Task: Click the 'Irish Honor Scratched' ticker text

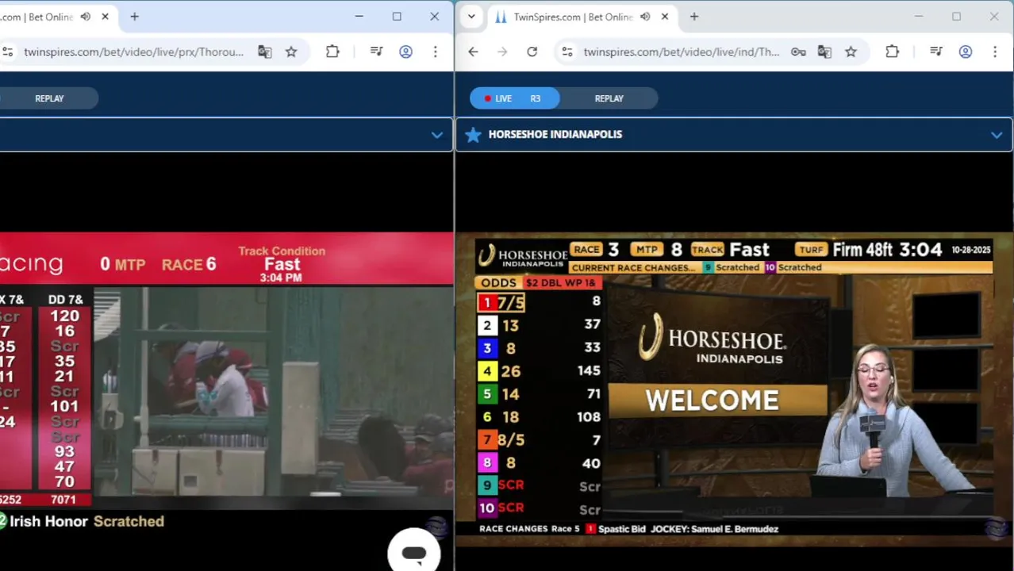Action: coord(86,521)
